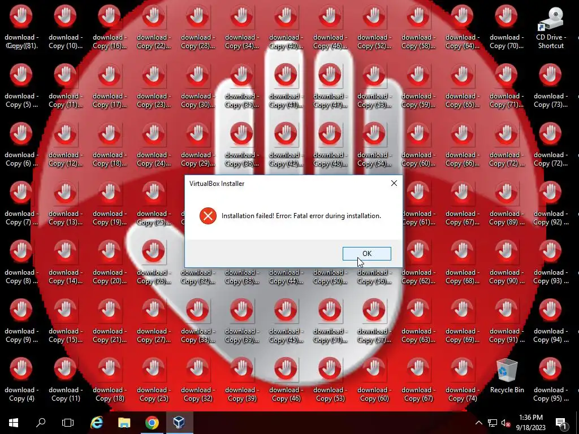
Task: Select the download - Copy (90) icon
Action: [x=506, y=263]
